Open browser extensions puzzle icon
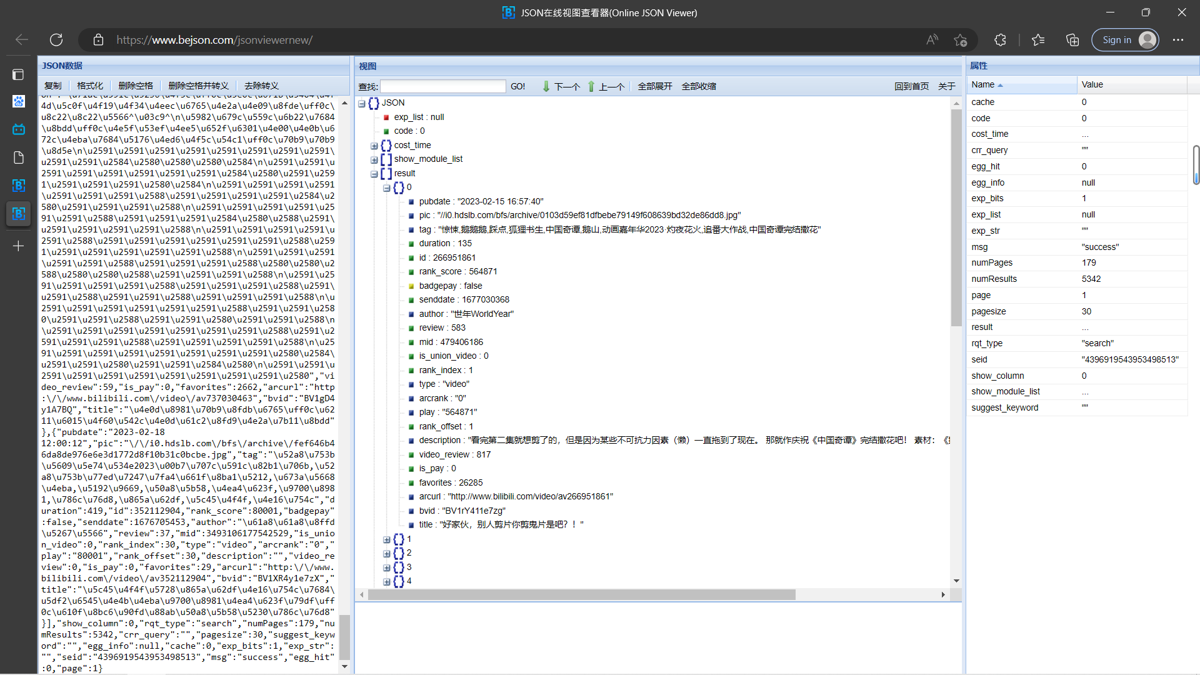Viewport: 1200px width, 675px height. [x=1000, y=40]
